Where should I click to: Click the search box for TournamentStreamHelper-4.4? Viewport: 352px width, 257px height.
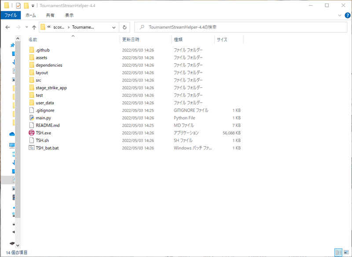(241, 27)
